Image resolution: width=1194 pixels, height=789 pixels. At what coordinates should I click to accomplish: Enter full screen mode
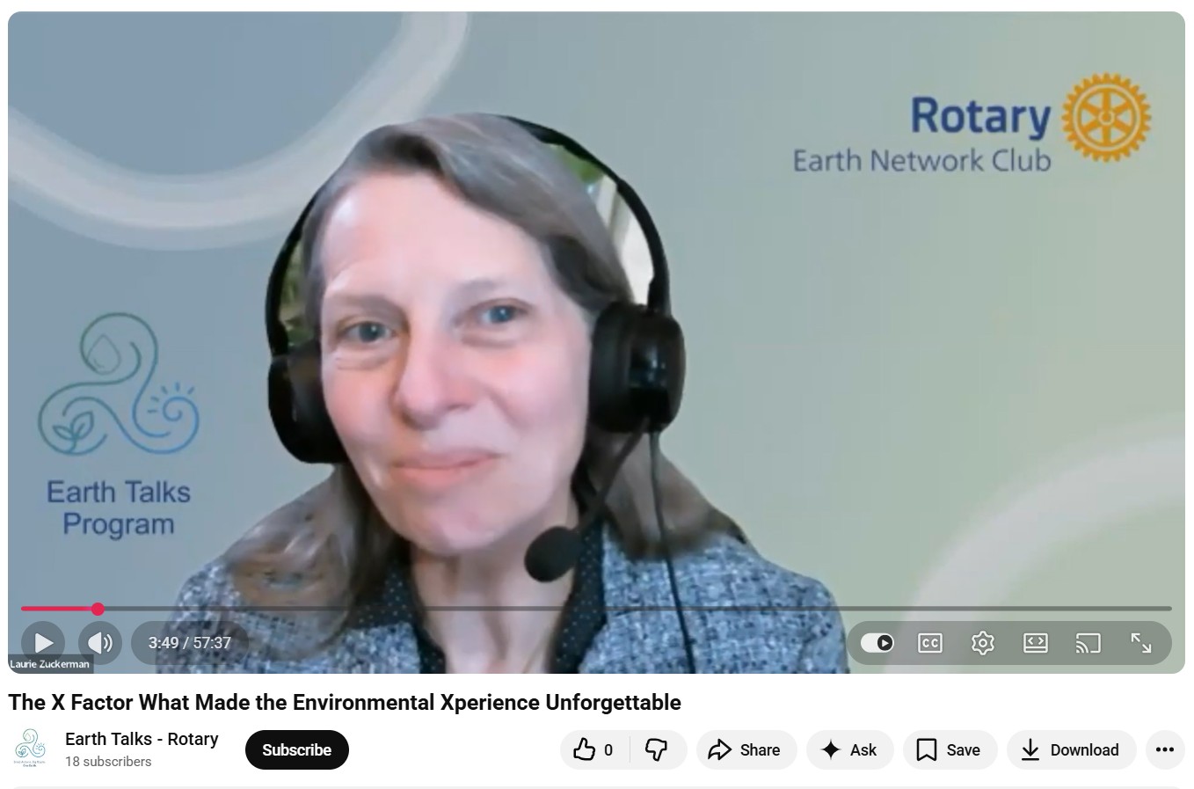coord(1141,643)
